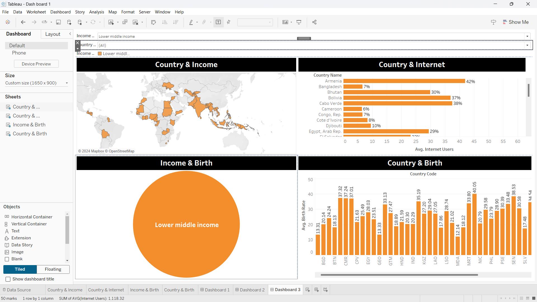Screen dimensions: 537x302
Task: Open the Analysis menu
Action: [x=96, y=12]
